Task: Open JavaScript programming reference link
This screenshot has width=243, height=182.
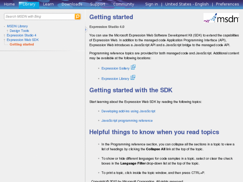Action: click(127, 121)
